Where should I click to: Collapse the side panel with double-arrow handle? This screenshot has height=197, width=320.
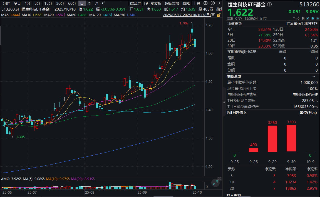[224, 102]
